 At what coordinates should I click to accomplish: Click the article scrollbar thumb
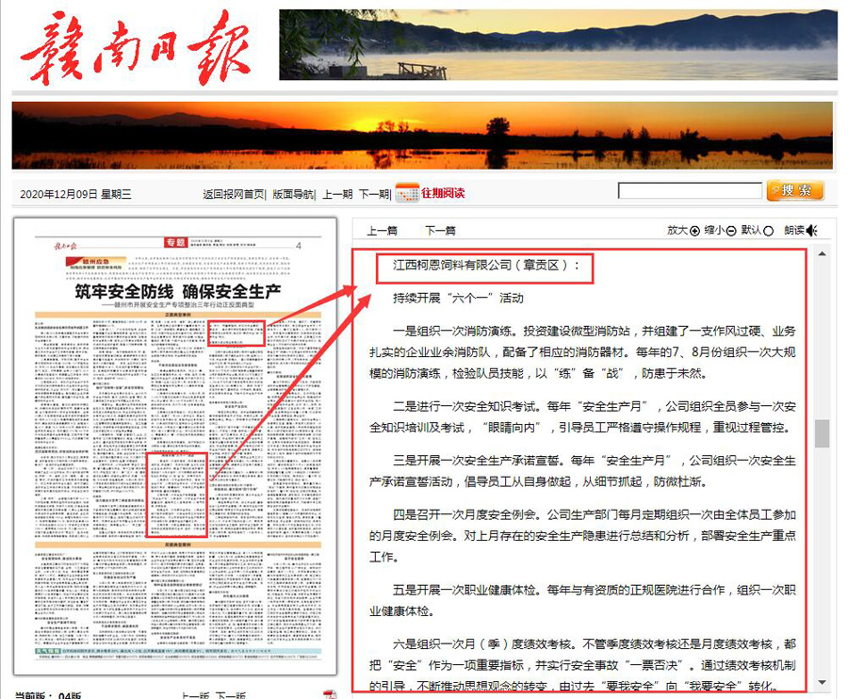(x=822, y=433)
